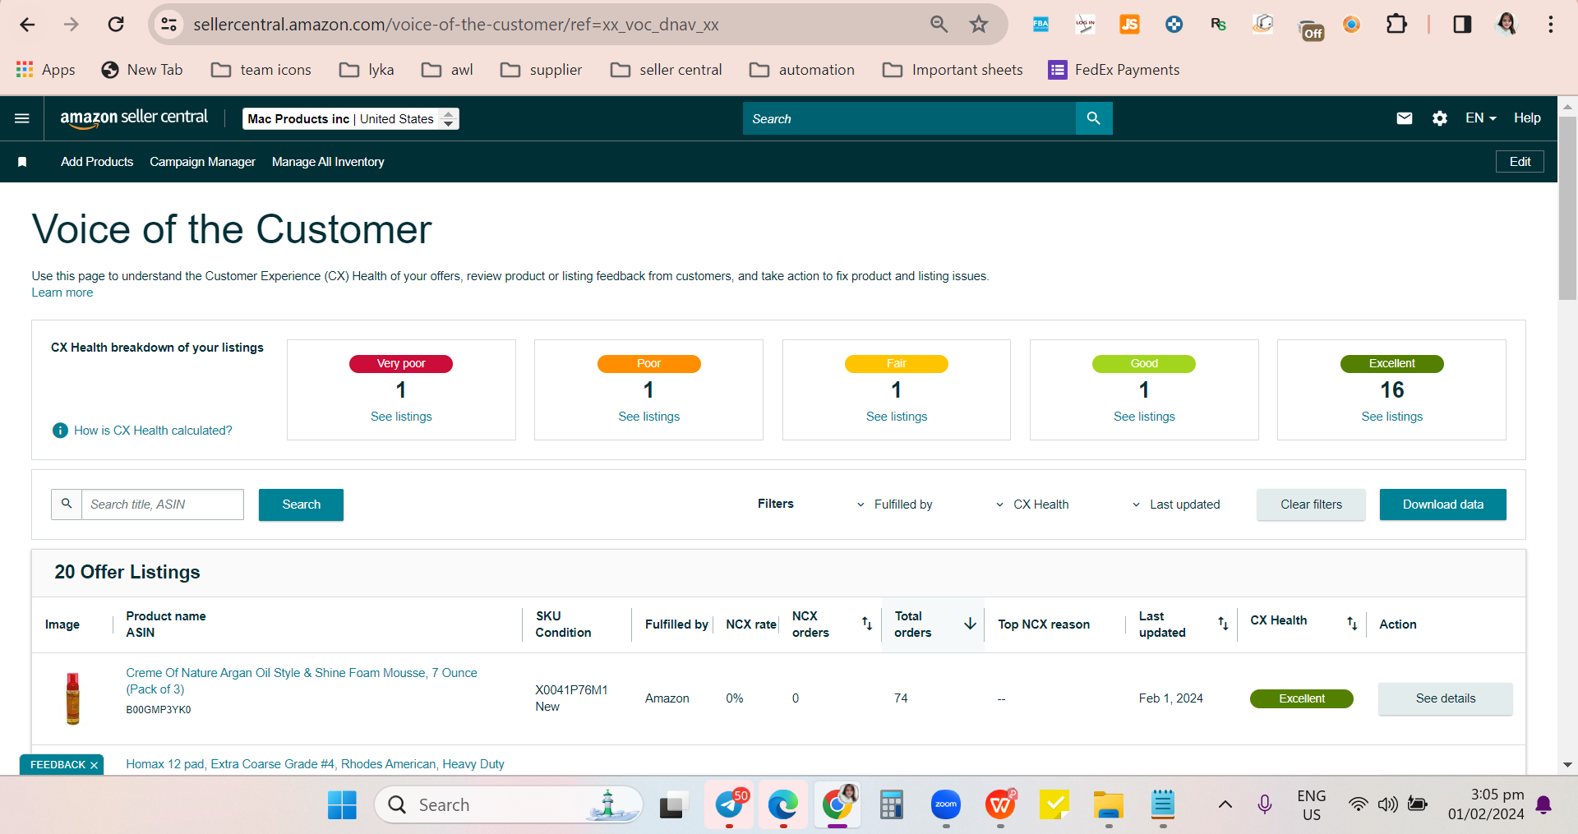Screen dimensions: 1578x834
Task: Open How is CX Health calculated link
Action: coord(153,431)
